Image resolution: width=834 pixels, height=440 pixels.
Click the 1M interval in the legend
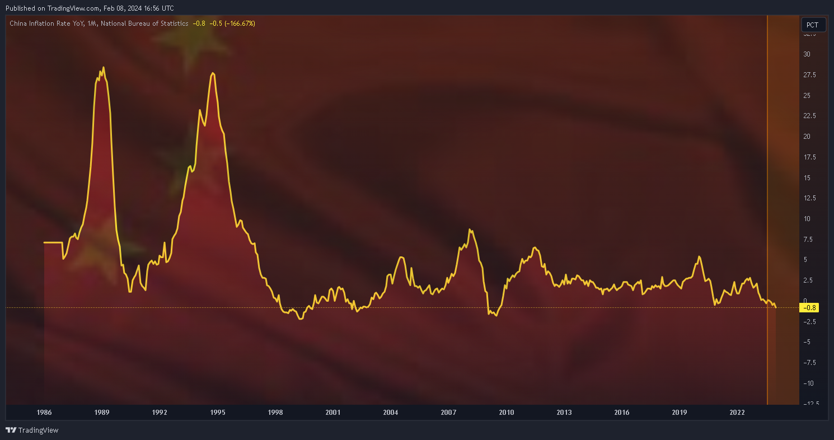click(x=92, y=24)
